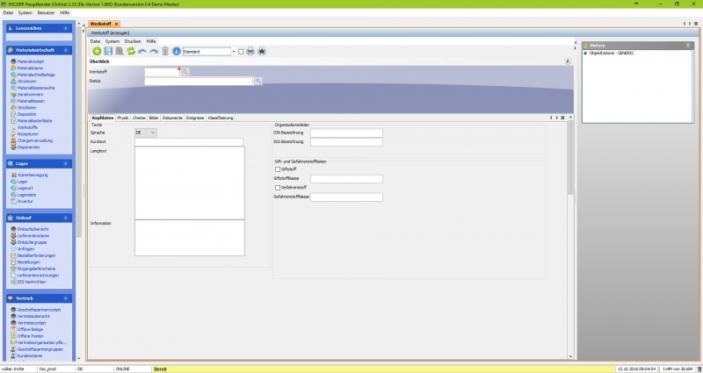
Task: Open the Drucken menu
Action: 132,41
